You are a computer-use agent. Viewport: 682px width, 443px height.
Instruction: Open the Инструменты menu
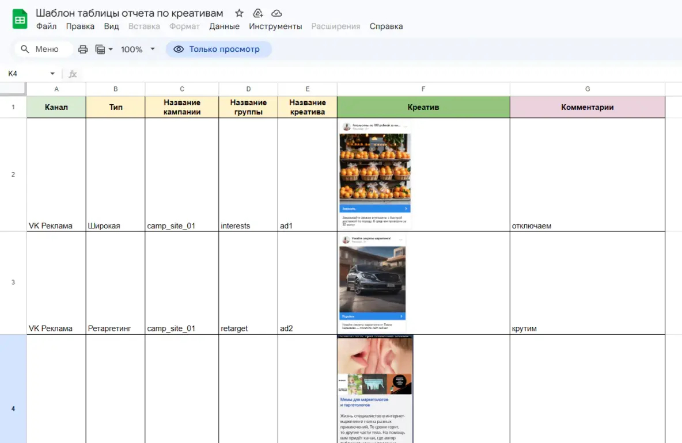coord(275,26)
